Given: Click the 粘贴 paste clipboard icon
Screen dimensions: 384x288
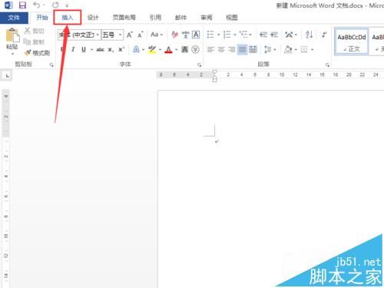Looking at the screenshot, I should click(x=12, y=35).
